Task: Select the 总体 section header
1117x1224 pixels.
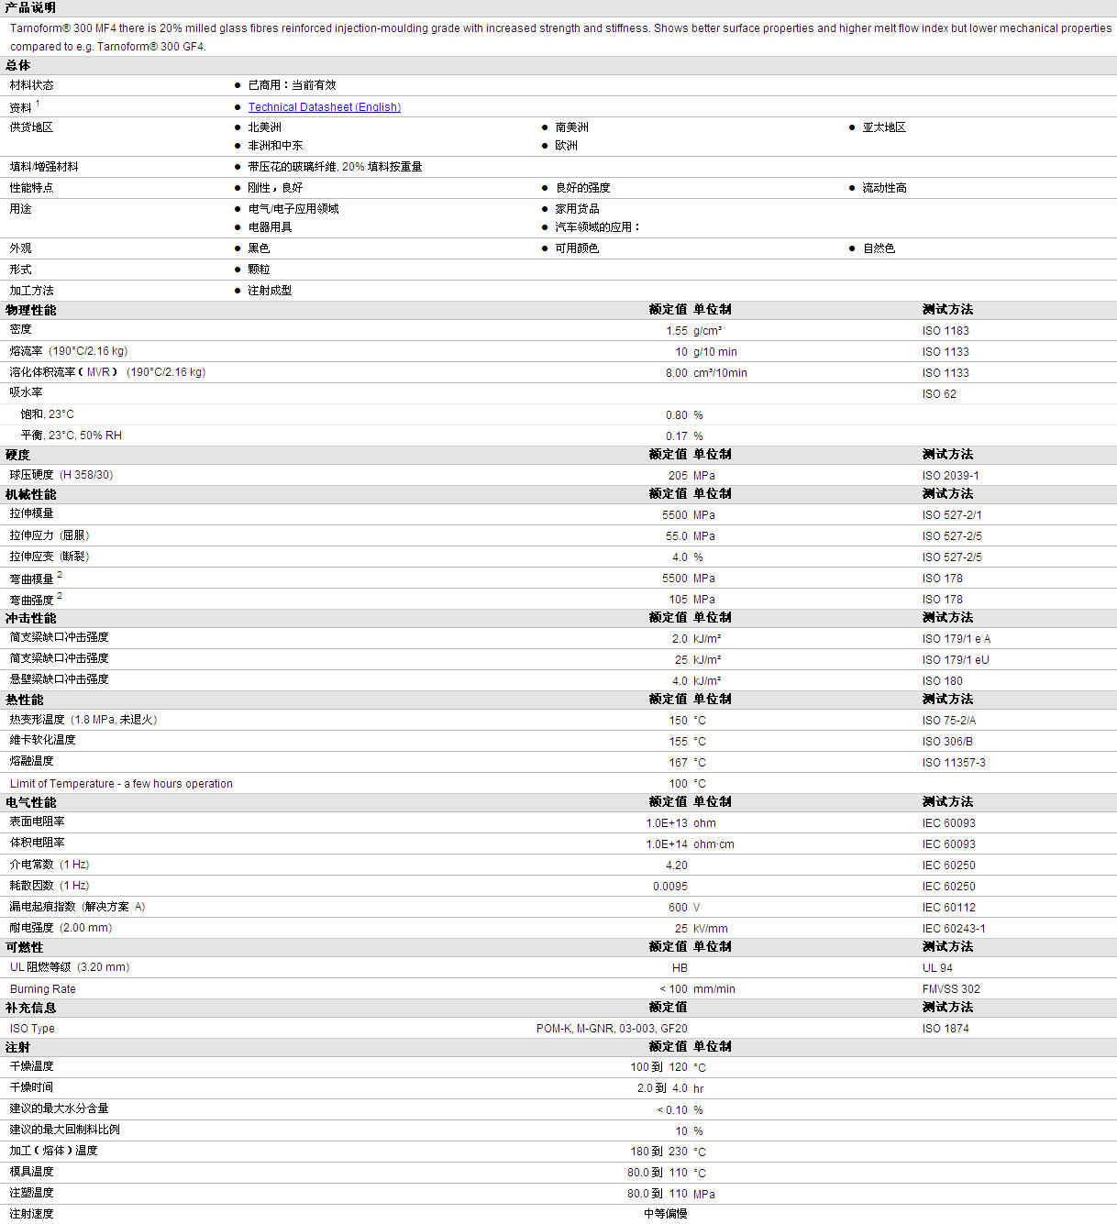Action: click(x=17, y=65)
